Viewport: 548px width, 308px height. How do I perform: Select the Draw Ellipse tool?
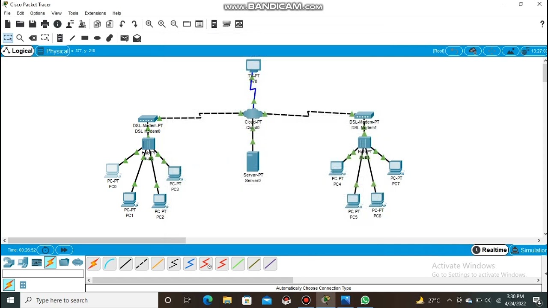coord(97,38)
